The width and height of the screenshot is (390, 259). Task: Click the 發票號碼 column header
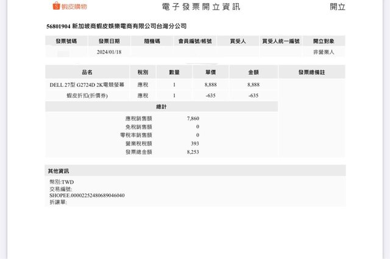tap(66, 41)
